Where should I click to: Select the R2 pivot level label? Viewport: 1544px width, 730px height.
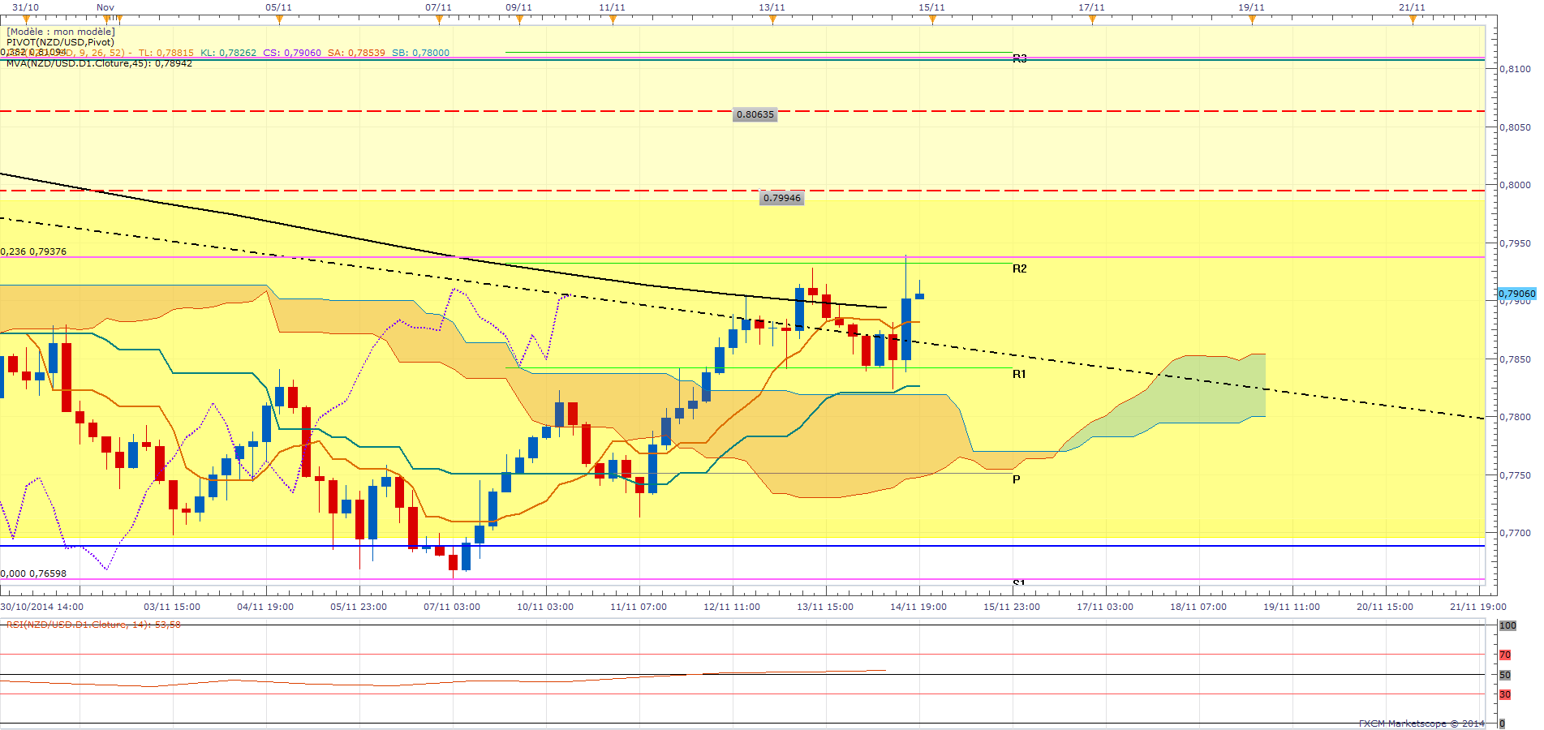coord(1020,268)
